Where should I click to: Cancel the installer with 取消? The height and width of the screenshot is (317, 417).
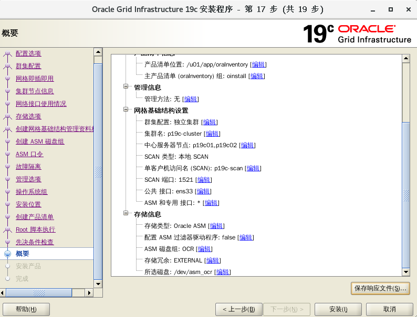tap(390, 309)
